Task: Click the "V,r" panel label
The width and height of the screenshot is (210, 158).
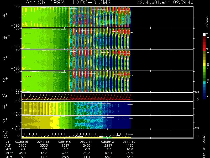Action: [5, 96]
